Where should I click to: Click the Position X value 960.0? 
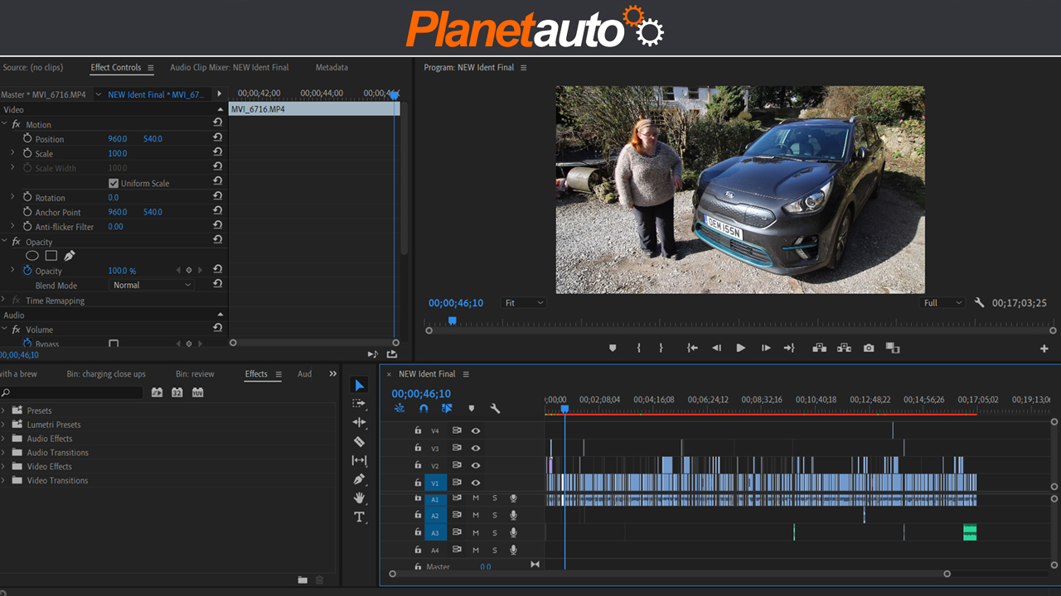(118, 139)
